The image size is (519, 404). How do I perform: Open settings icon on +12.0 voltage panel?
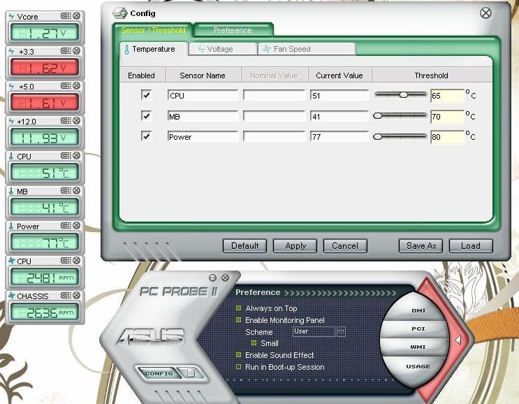click(x=65, y=121)
